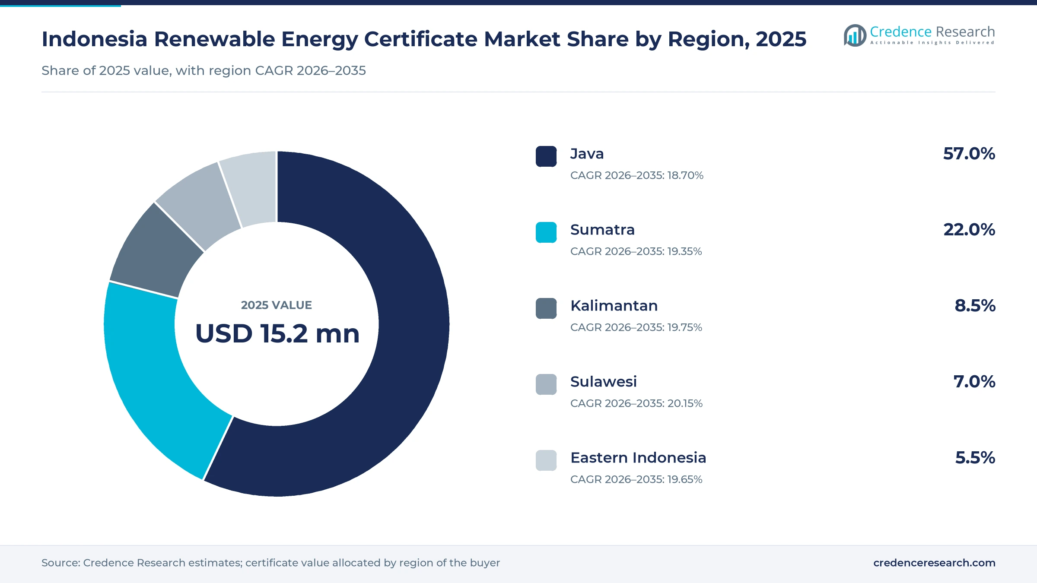1037x583 pixels.
Task: Select the Eastern Indonesia light gray swatch
Action: pos(546,460)
